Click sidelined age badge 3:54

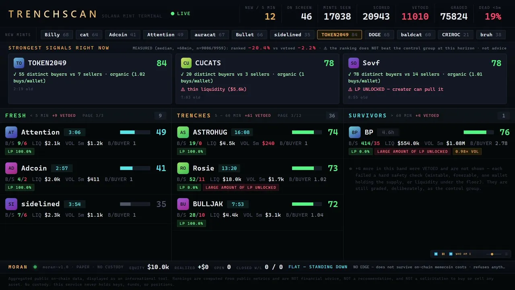[74, 204]
